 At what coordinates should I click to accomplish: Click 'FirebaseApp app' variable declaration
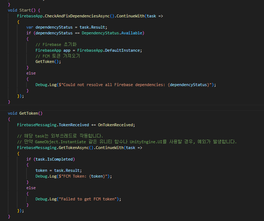[x=53, y=50]
